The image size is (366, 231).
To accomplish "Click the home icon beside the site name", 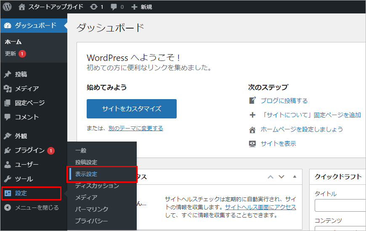I will 22,7.
